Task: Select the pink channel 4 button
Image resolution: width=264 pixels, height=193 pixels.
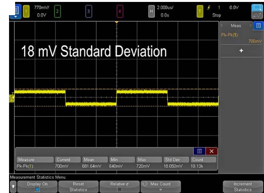Action: pos(119,11)
